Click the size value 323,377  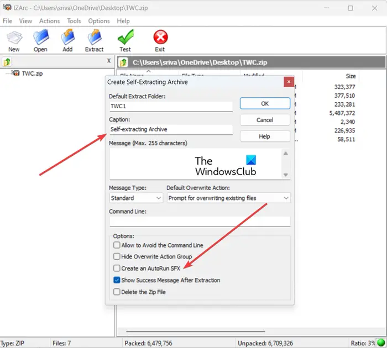click(x=344, y=87)
